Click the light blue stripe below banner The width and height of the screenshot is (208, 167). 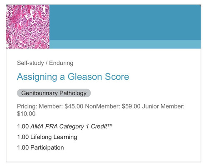click(x=125, y=44)
